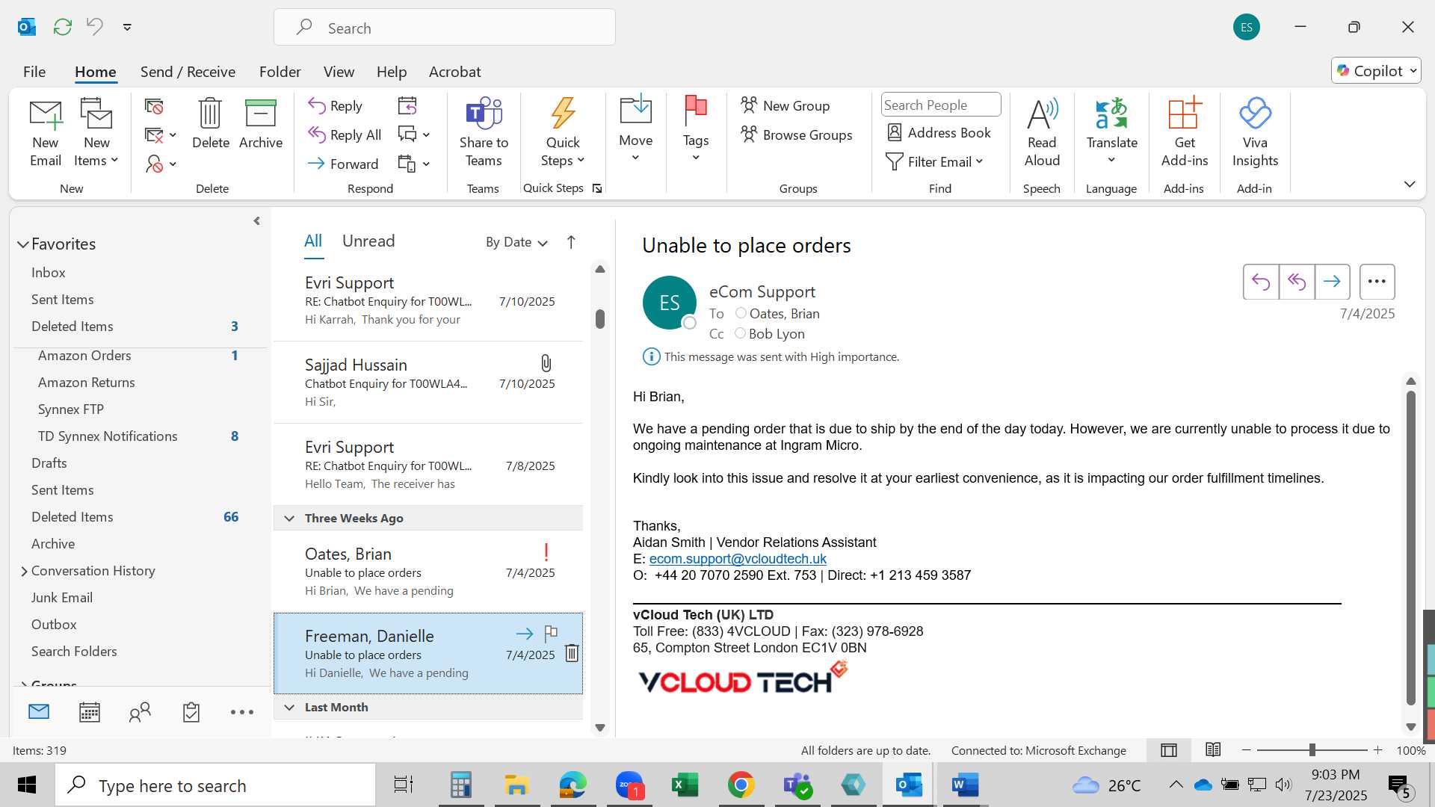The image size is (1435, 807).
Task: Click reply arrow in reading pane
Action: pyautogui.click(x=1261, y=282)
